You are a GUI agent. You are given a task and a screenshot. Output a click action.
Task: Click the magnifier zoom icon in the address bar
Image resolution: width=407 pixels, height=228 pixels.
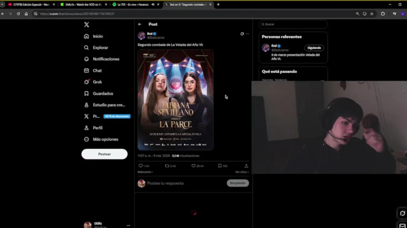point(357,14)
